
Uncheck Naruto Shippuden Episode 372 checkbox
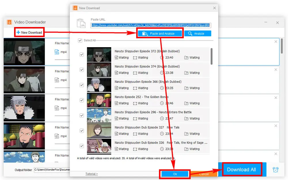82,54
